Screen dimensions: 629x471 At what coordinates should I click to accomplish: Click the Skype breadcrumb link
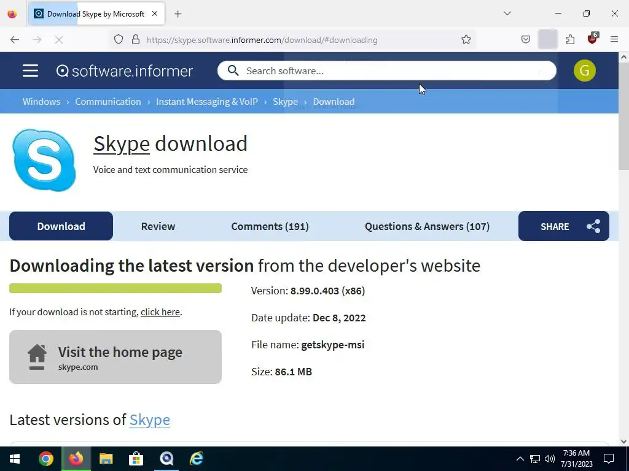(x=285, y=102)
